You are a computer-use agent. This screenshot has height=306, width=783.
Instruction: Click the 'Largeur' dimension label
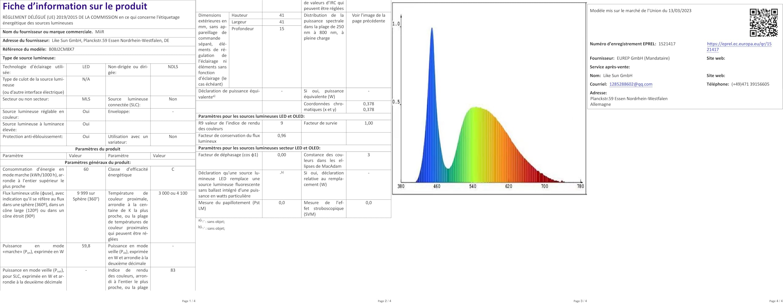(x=239, y=22)
